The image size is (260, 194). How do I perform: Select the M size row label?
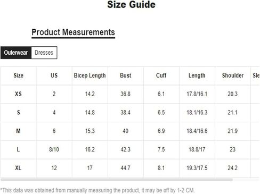pyautogui.click(x=18, y=131)
